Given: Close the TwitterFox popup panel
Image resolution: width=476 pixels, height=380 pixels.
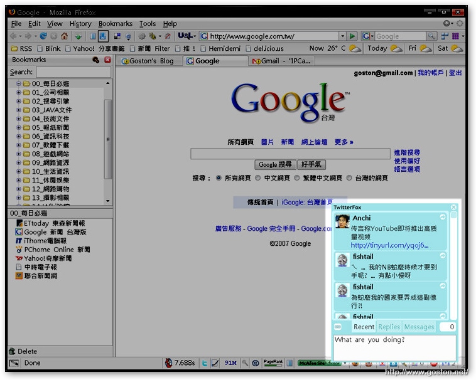Looking at the screenshot, I should (453, 207).
